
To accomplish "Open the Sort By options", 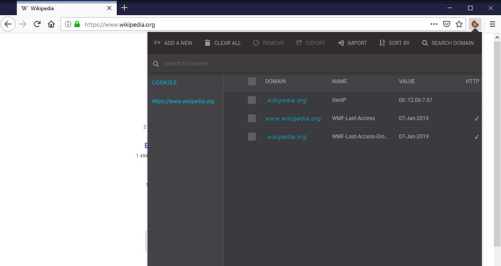I will click(394, 43).
